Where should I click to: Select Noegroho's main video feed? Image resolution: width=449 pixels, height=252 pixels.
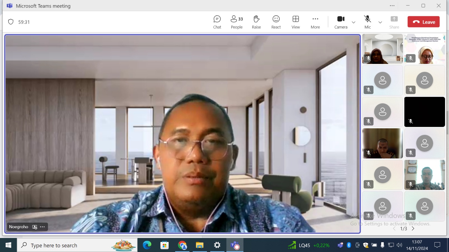coord(183,134)
